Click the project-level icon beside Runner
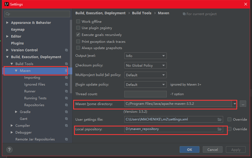 [x=66, y=91]
